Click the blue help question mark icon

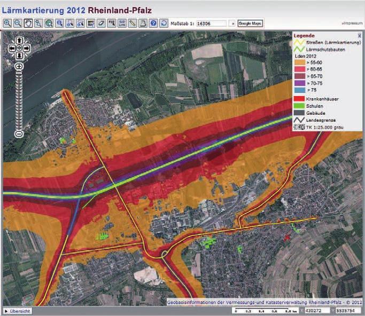(153, 23)
